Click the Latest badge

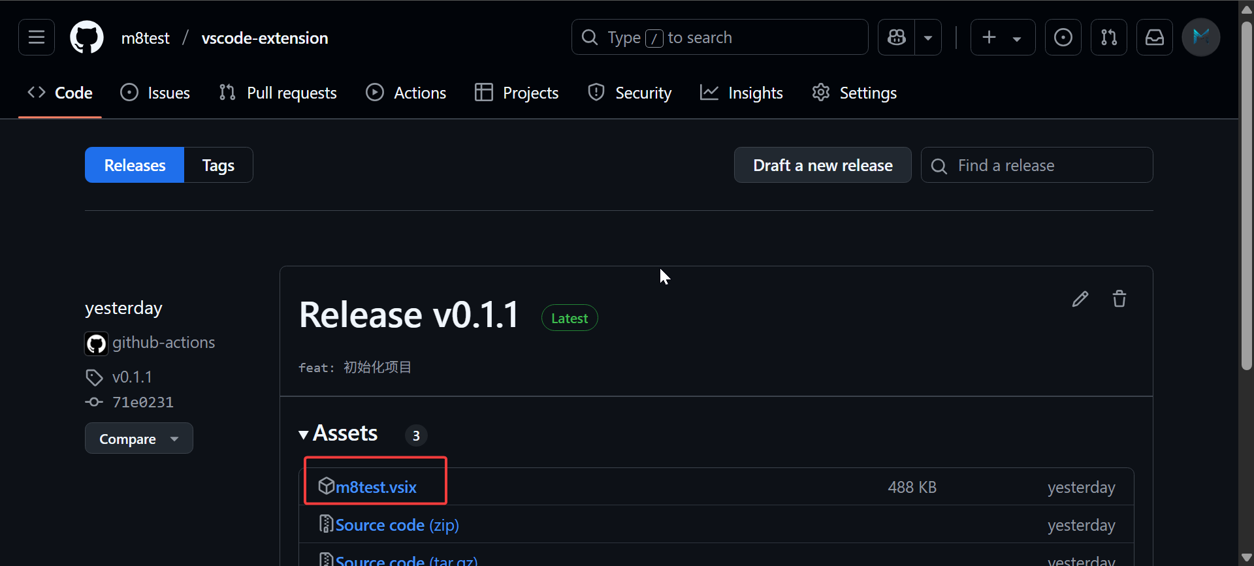click(x=570, y=318)
